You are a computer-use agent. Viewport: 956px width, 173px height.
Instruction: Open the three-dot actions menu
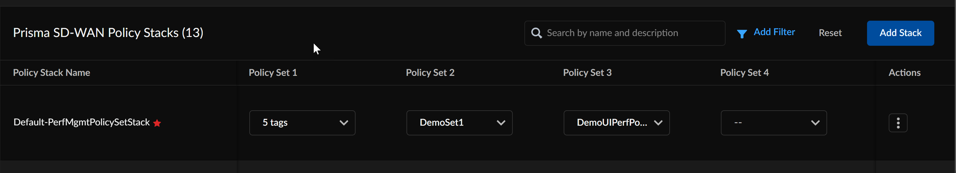pos(898,123)
